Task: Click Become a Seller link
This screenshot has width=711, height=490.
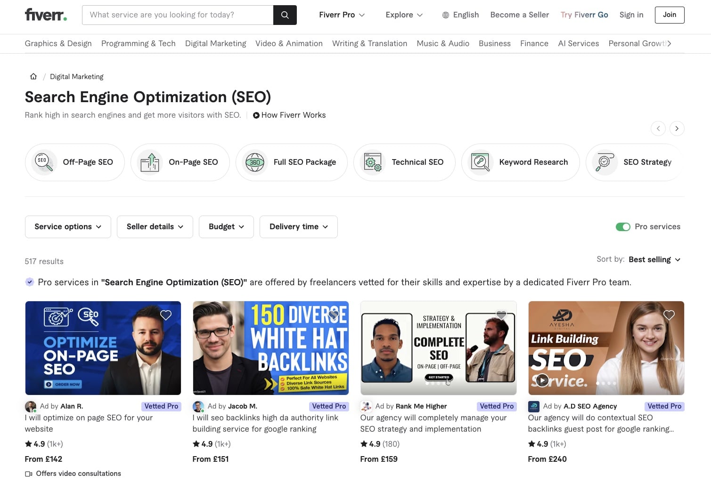Action: click(x=520, y=15)
